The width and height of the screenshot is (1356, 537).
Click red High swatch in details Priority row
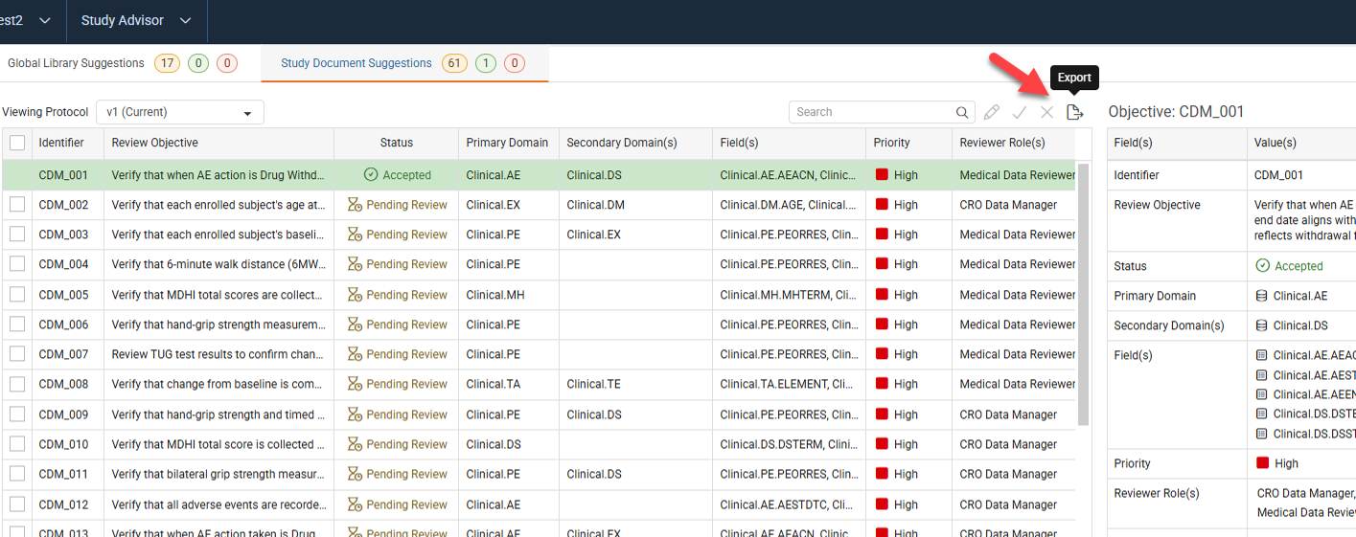pyautogui.click(x=1262, y=463)
